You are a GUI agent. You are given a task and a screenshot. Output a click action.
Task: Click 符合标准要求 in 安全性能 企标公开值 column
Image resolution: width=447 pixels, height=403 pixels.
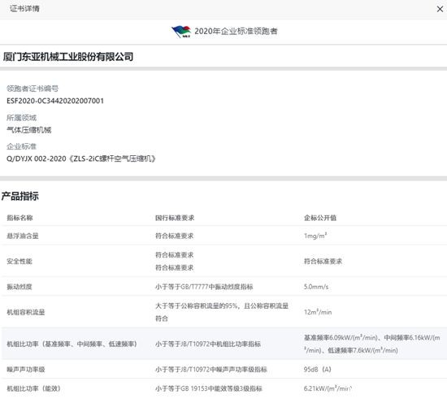coord(323,262)
